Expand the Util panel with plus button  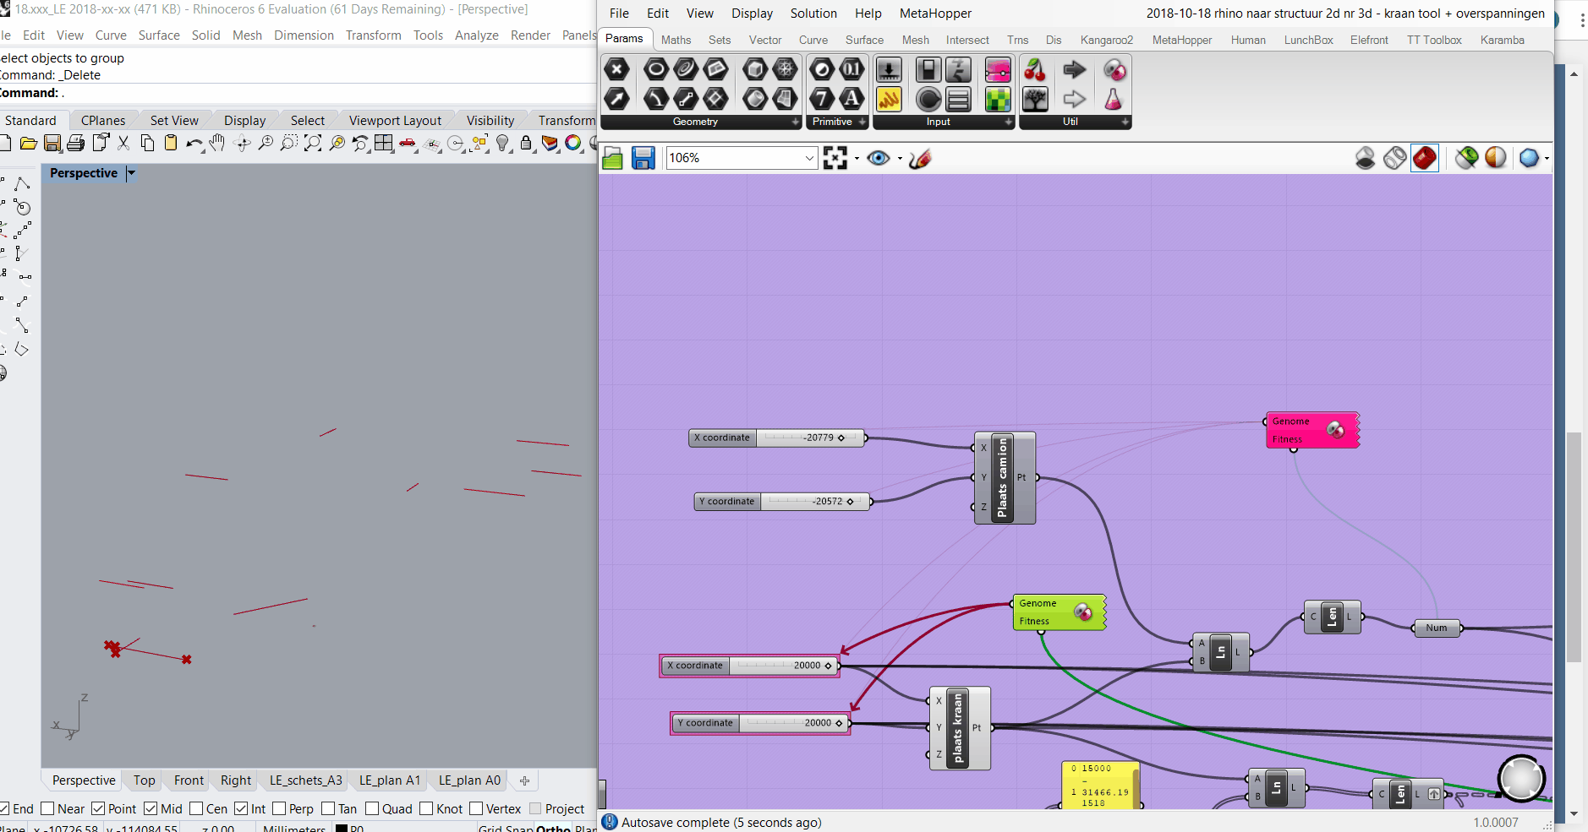tap(1125, 122)
